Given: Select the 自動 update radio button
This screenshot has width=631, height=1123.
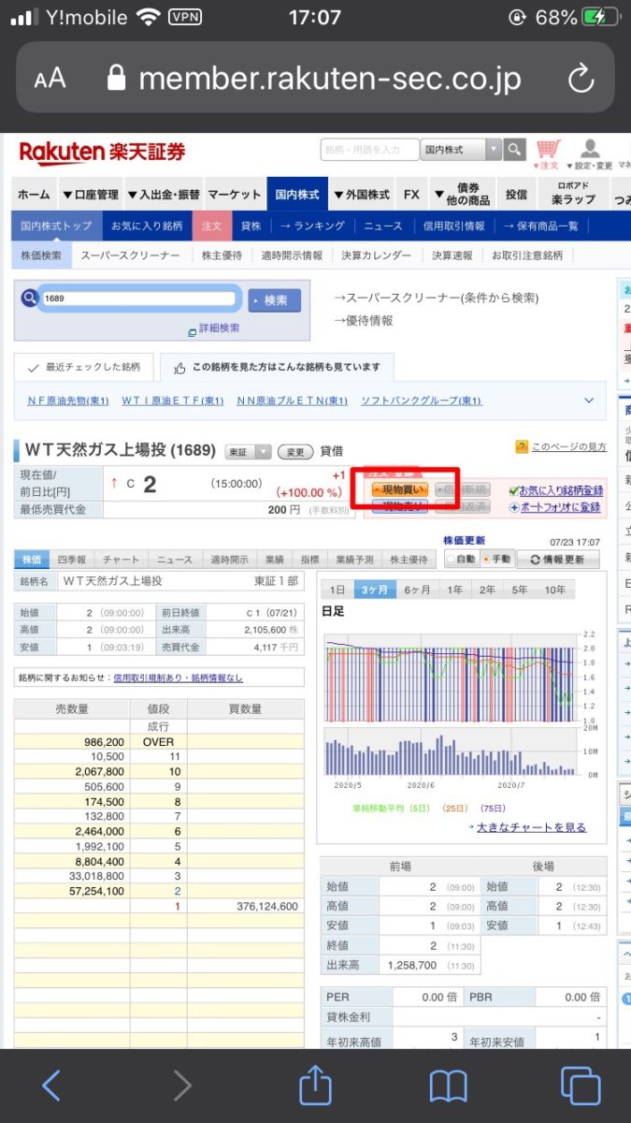Looking at the screenshot, I should click(451, 560).
